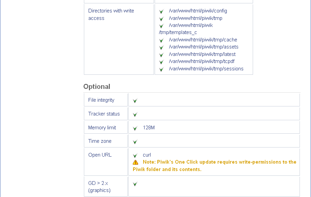This screenshot has height=197, width=311.
Task: Click the checkmark beside /var/www/html/piwik/tmp/assets
Action: [x=161, y=47]
